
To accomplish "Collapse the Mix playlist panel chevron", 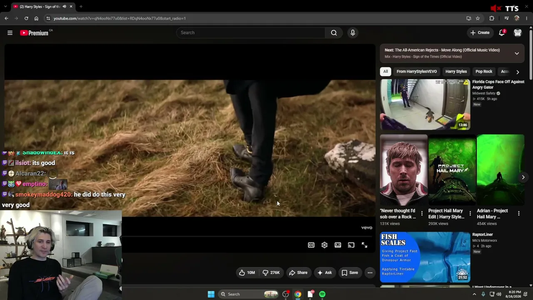I will tap(517, 53).
